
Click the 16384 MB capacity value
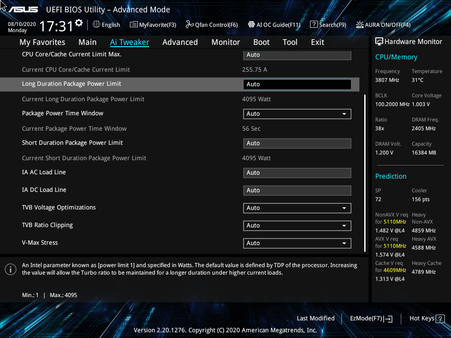point(424,153)
